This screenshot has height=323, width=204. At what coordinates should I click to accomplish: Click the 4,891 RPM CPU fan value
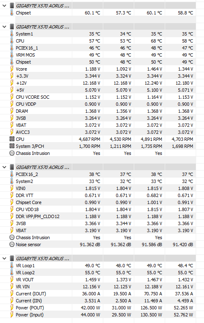[152, 139]
